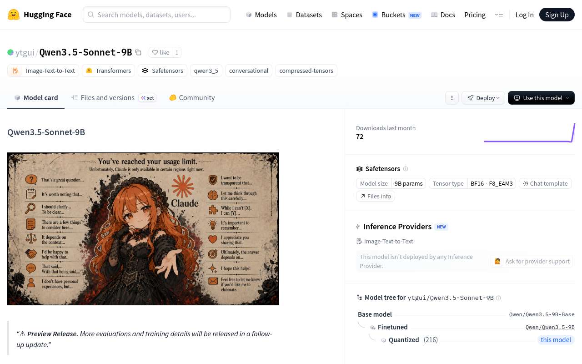Viewport: 582px width, 364px height.
Task: Click the qwen3_5 tag
Action: pyautogui.click(x=206, y=71)
